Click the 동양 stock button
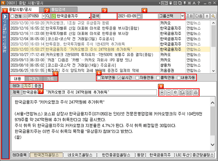Image resolution: width=218 pixels, height=161 pixels. point(141,155)
